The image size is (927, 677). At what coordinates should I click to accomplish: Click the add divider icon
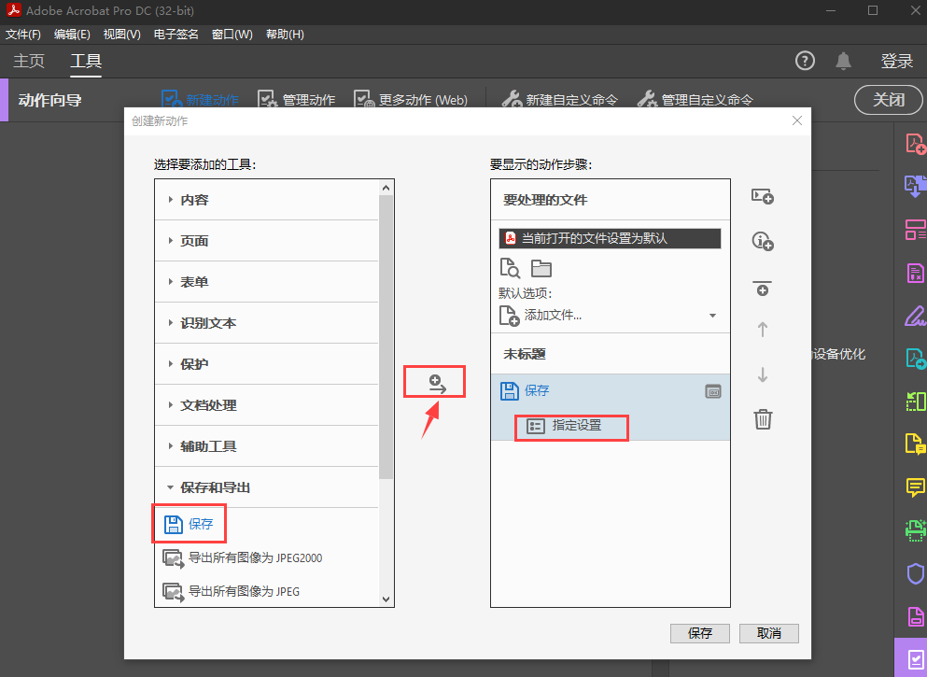[763, 289]
